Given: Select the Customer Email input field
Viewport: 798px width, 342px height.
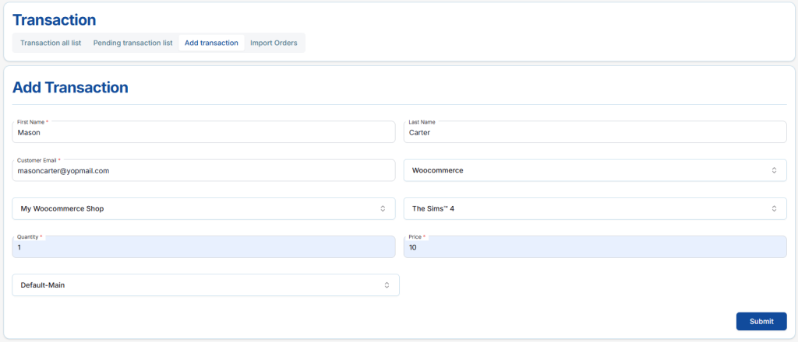Looking at the screenshot, I should coord(203,171).
